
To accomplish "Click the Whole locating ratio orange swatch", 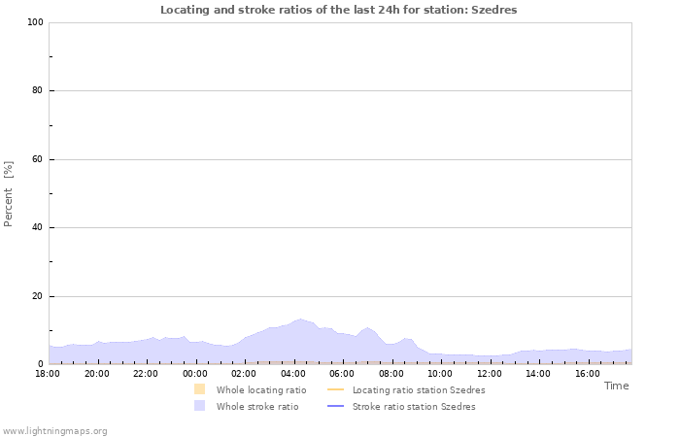I will pos(199,389).
